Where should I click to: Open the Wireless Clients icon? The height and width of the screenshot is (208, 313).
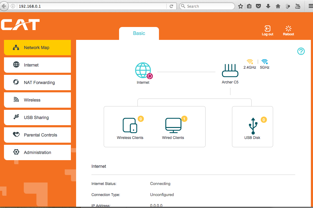(x=130, y=125)
